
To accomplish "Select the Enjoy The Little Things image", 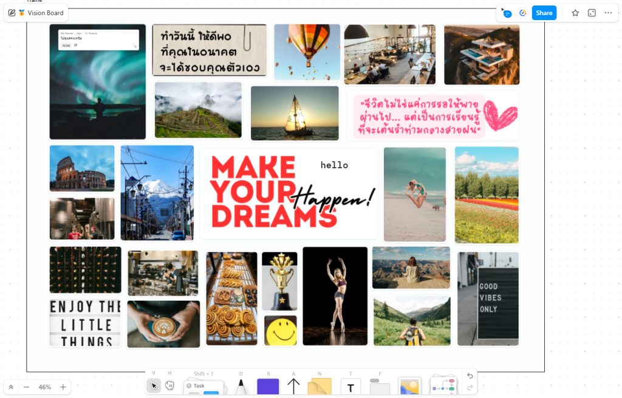I will 85,323.
